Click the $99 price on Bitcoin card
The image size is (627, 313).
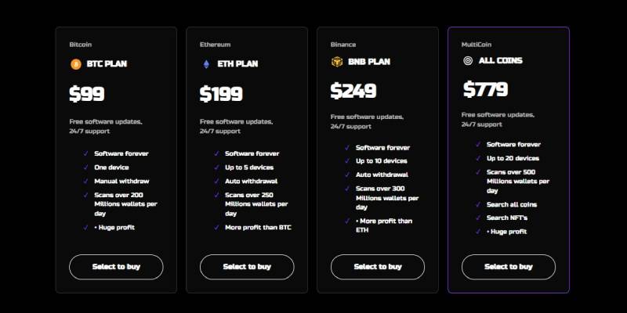87,94
